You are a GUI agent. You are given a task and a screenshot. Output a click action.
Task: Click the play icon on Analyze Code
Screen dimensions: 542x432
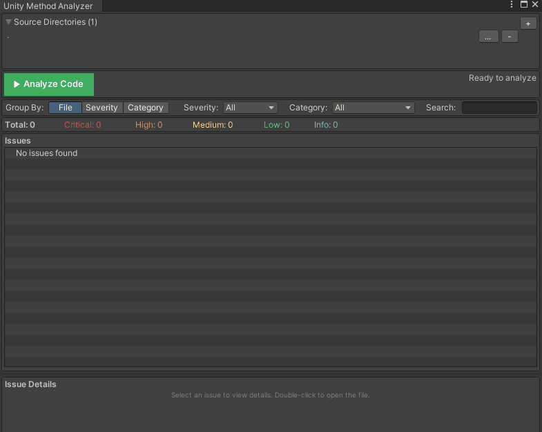pyautogui.click(x=17, y=84)
